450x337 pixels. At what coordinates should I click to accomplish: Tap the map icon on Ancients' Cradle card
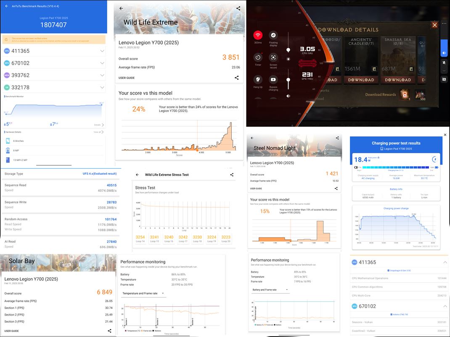coord(374,69)
